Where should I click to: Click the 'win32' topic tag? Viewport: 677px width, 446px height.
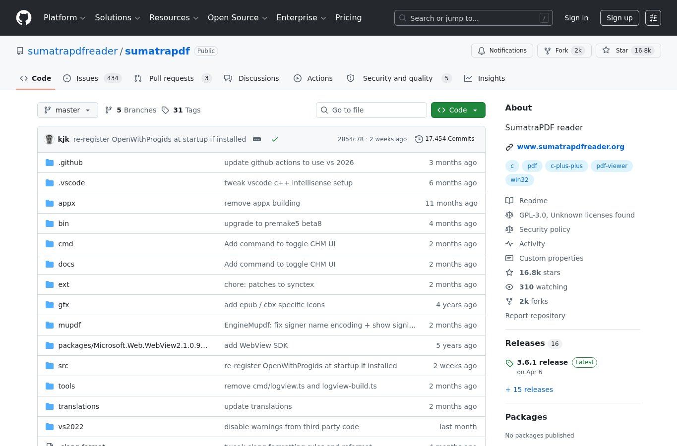[519, 180]
